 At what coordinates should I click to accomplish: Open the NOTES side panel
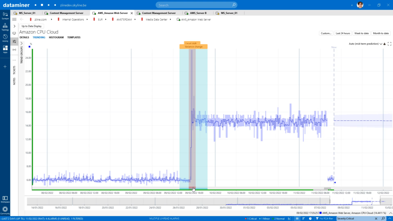(14, 81)
